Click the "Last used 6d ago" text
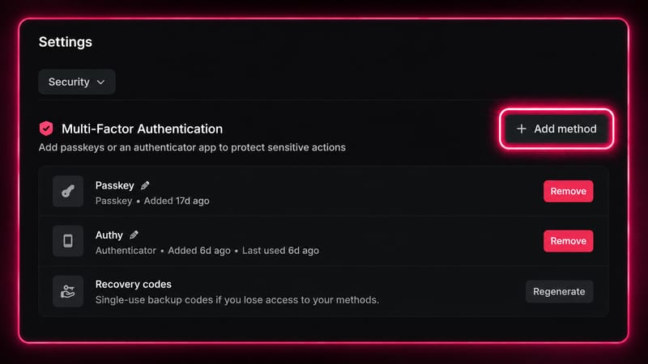The height and width of the screenshot is (364, 648). click(x=280, y=251)
